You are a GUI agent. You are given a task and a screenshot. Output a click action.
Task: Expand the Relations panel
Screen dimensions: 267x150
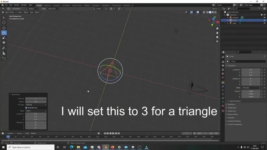231,105
